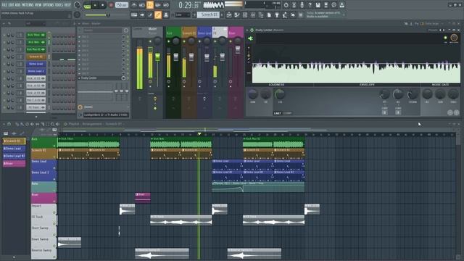Toggle the Riser mixer track mute LED
Image resolution: width=464 pixels, height=261 pixels.
pos(231,41)
